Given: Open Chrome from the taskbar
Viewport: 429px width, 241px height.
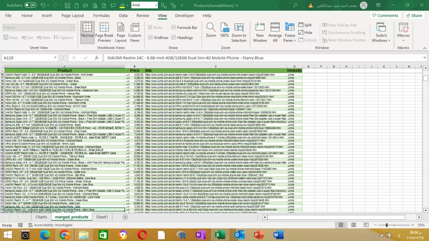Looking at the screenshot, I should point(65,235).
